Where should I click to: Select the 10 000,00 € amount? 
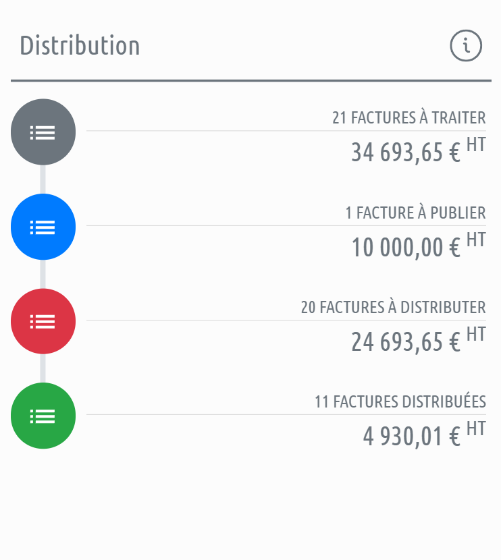point(405,247)
